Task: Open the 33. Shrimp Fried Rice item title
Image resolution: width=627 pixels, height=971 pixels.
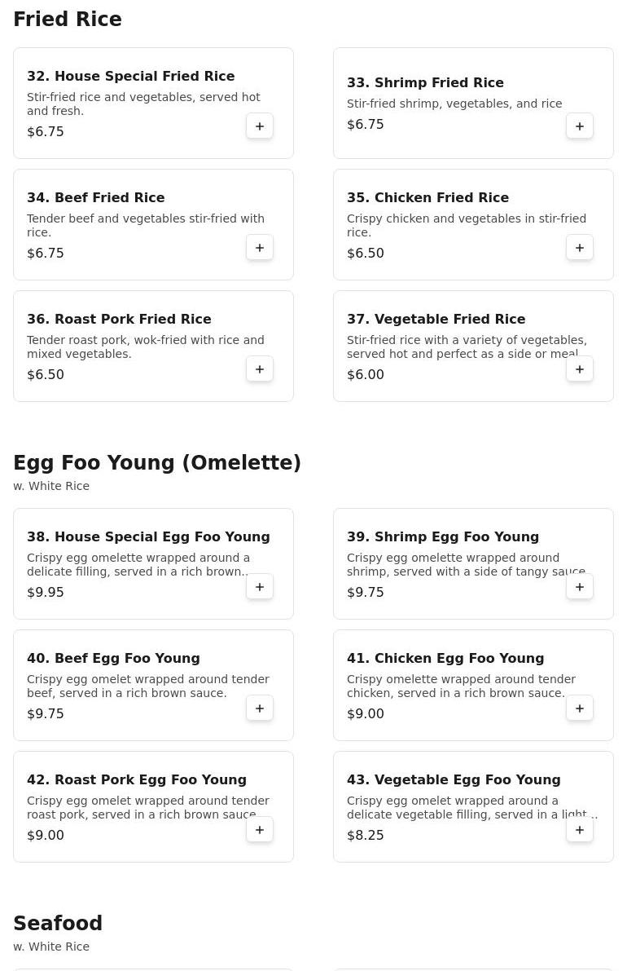Action: tap(425, 82)
